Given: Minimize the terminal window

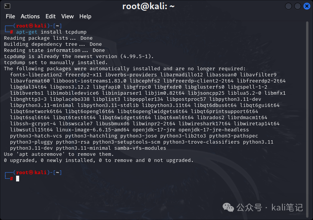Looking at the screenshot, I should (x=288, y=6).
